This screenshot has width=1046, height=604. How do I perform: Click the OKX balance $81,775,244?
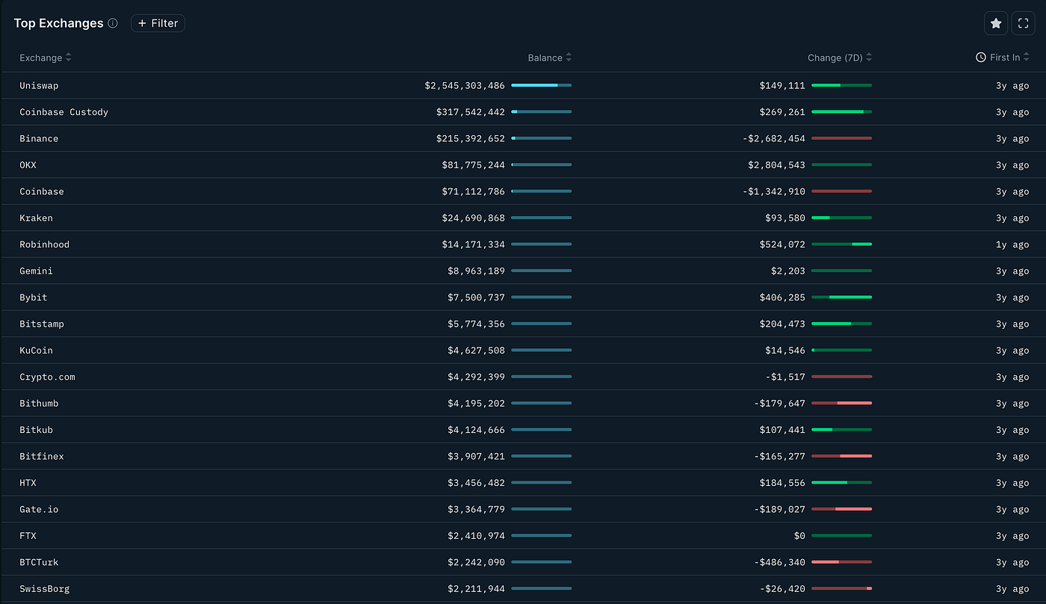point(474,165)
